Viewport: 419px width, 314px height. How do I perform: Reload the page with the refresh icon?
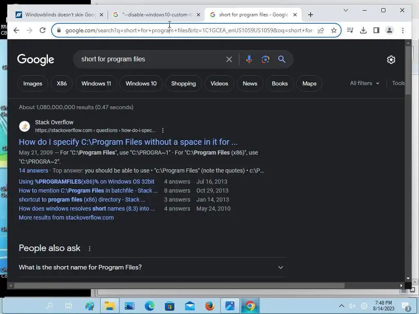[43, 30]
